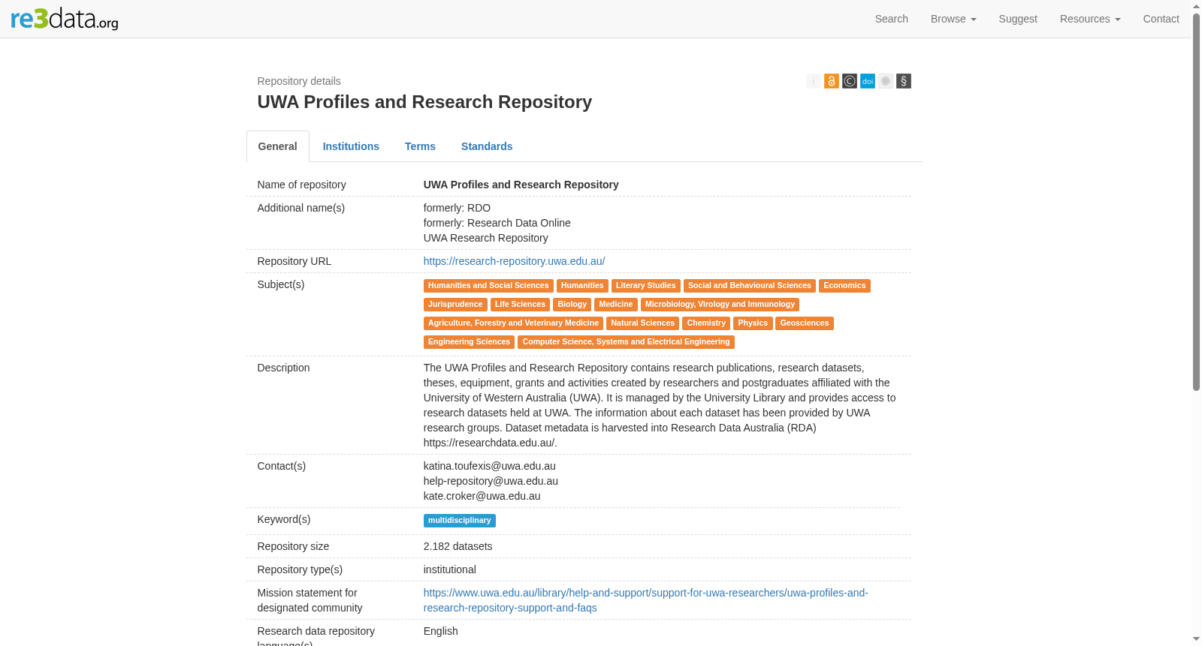Click the 'UWA Research Repository' additional name
This screenshot has height=646, width=1202.
486,238
